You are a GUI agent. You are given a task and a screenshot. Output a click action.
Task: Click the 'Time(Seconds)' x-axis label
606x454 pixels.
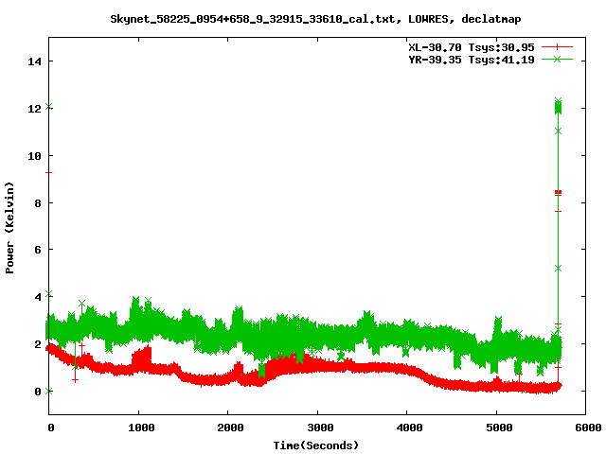click(315, 445)
